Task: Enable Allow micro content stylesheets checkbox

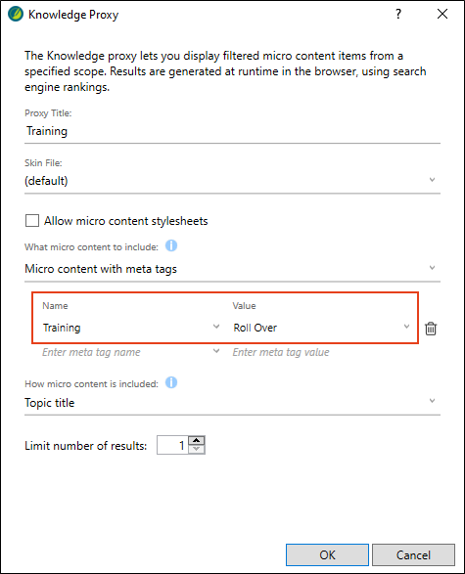Action: pos(32,221)
